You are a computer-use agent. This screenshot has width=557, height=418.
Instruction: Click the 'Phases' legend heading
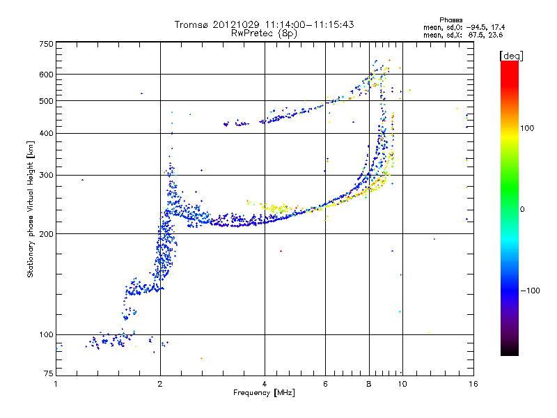click(450, 20)
